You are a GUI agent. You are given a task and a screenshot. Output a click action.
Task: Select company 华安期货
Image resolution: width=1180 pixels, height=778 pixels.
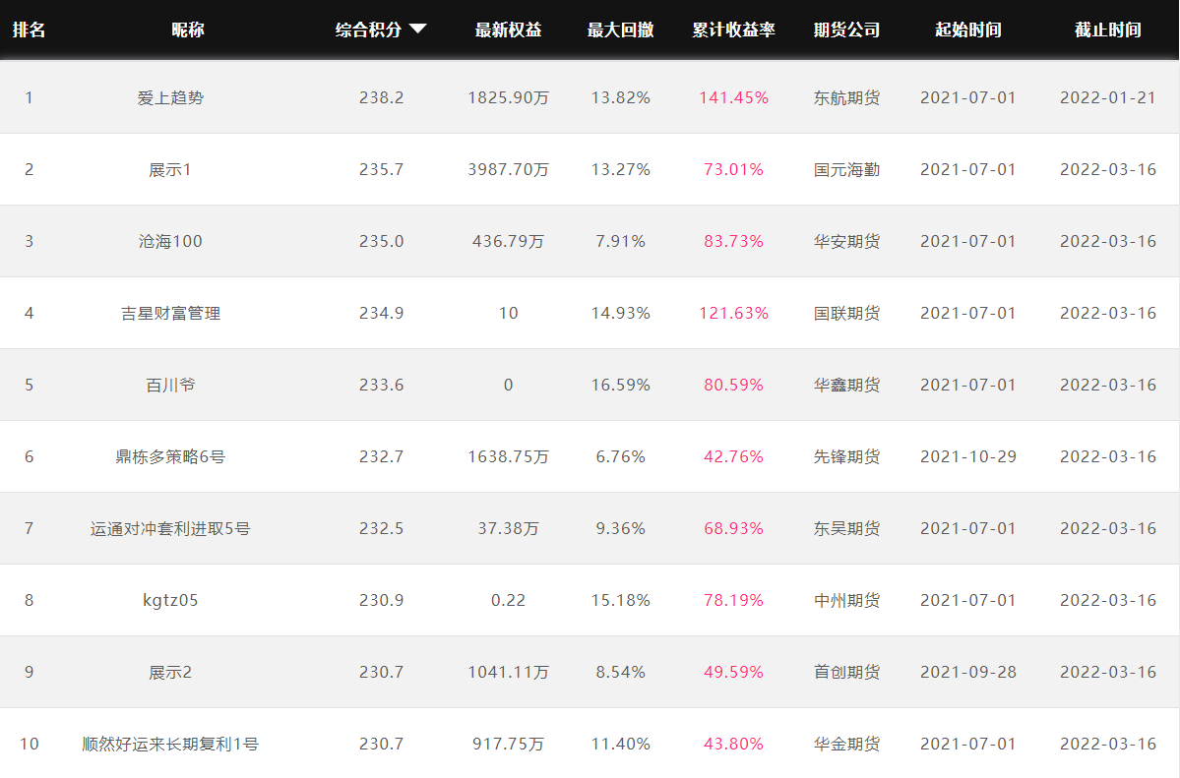[x=846, y=242]
